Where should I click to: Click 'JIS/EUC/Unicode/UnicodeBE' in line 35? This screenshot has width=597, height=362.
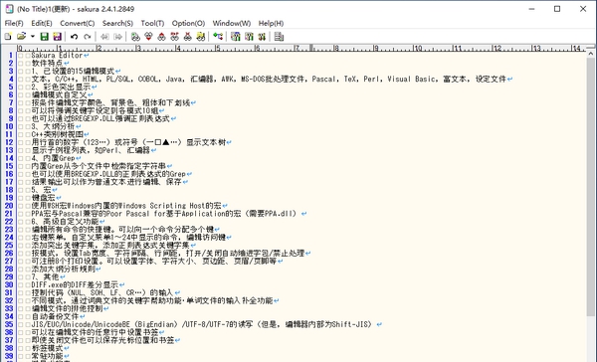[x=81, y=324]
